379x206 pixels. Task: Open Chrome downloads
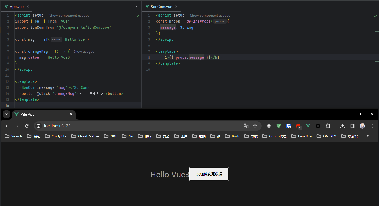tap(343, 126)
